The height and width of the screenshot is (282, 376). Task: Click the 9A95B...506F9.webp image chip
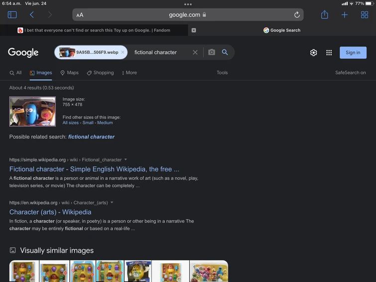91,52
